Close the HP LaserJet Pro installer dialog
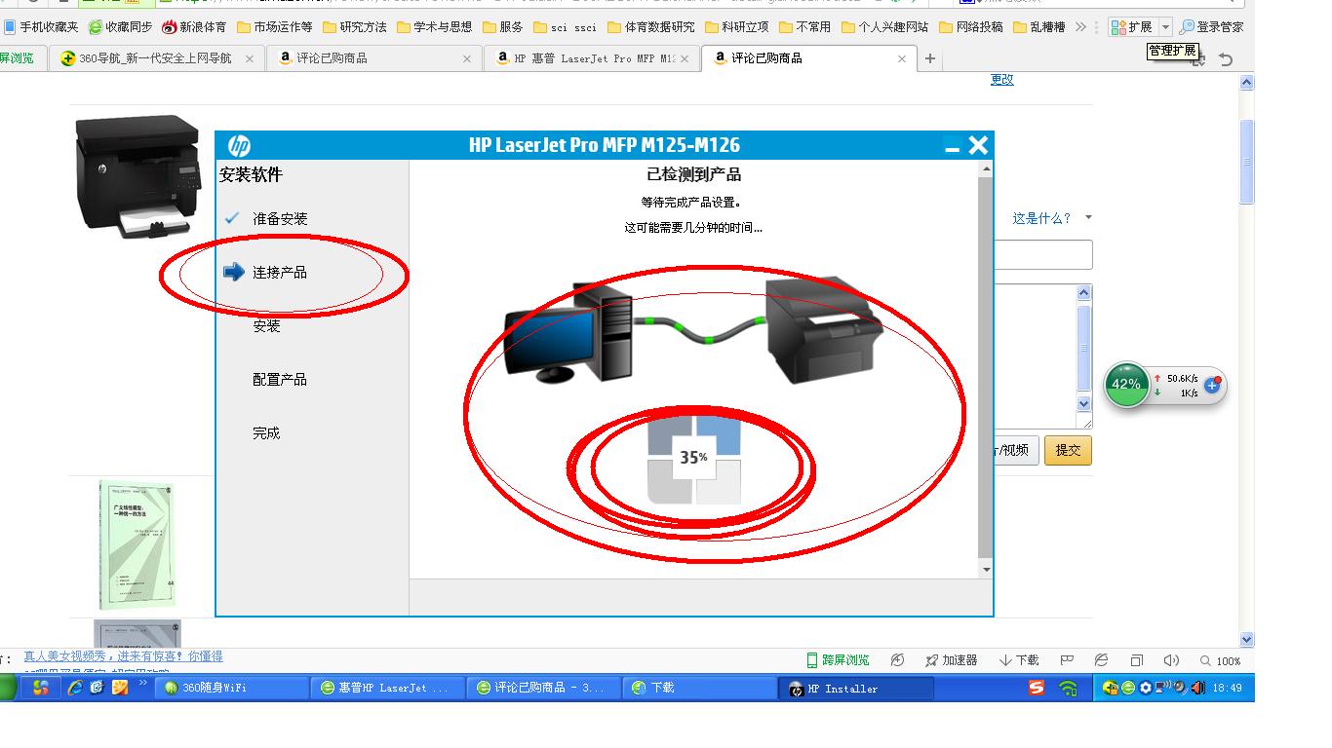 click(978, 146)
